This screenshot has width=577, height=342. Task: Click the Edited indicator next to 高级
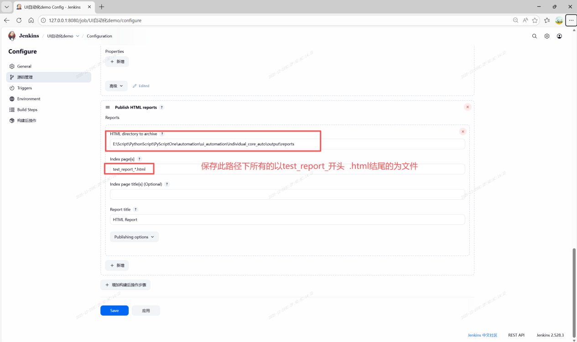pos(141,86)
